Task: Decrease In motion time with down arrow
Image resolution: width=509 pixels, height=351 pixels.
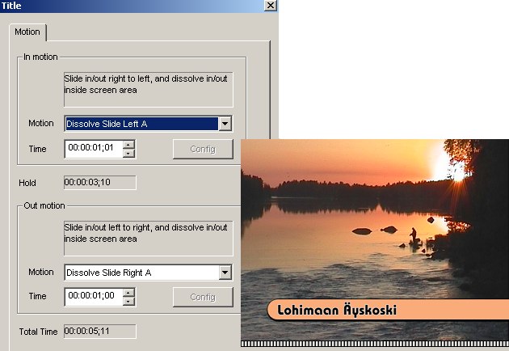Action: pyautogui.click(x=129, y=154)
